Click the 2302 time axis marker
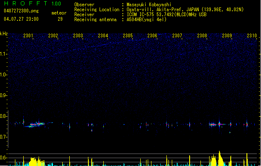This screenshot has width=261, height=166. 53,36
